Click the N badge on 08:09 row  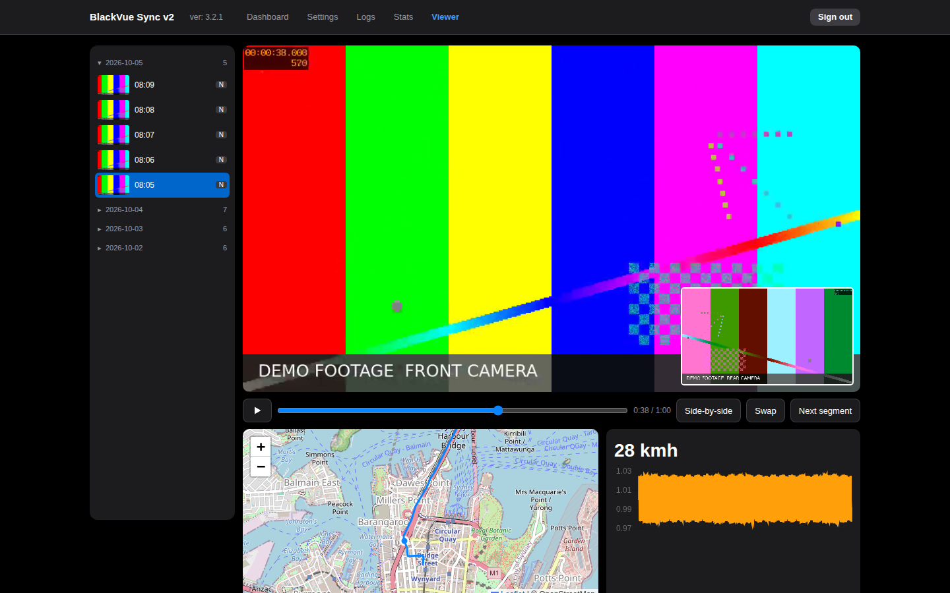(x=222, y=85)
